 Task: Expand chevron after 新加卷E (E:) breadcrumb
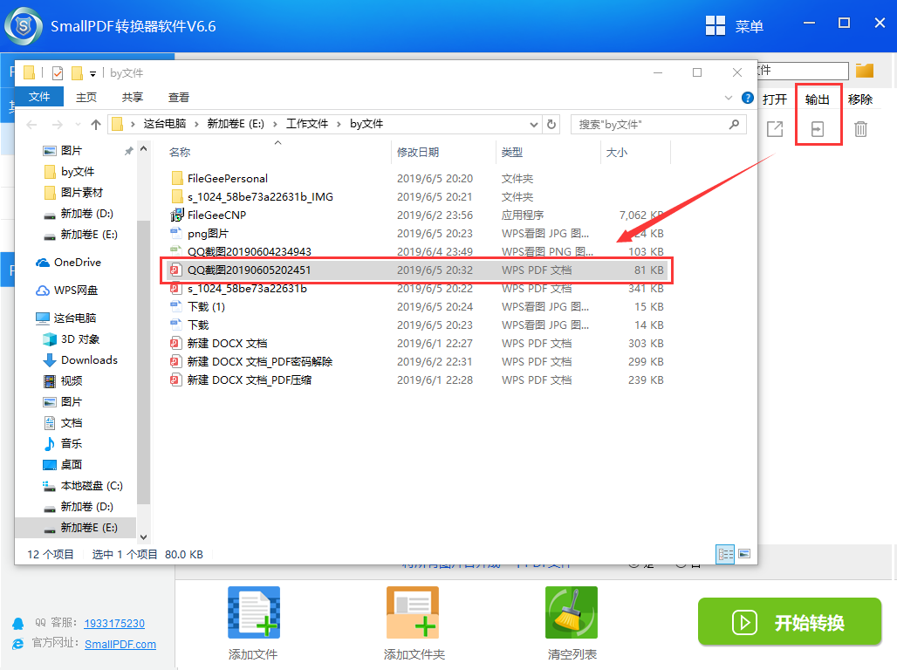[x=275, y=124]
